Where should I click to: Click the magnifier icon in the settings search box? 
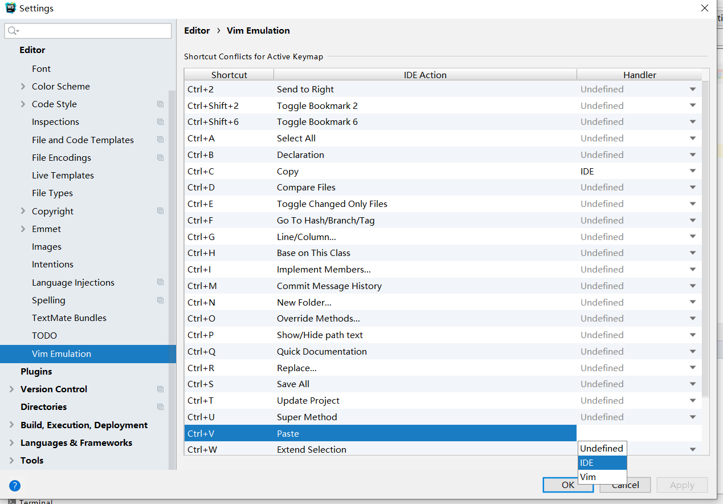[13, 30]
